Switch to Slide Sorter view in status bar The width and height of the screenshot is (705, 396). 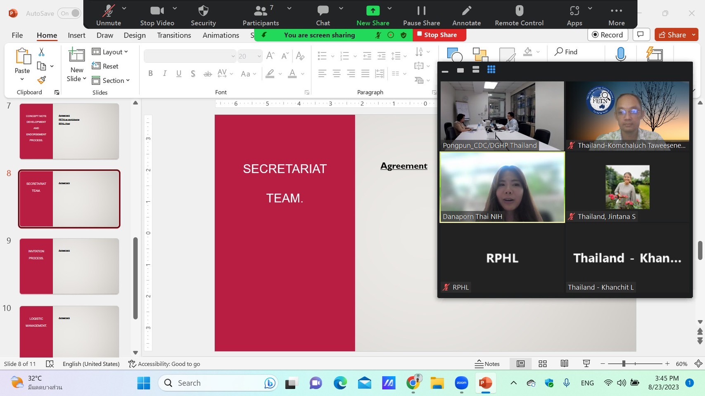[543, 364]
